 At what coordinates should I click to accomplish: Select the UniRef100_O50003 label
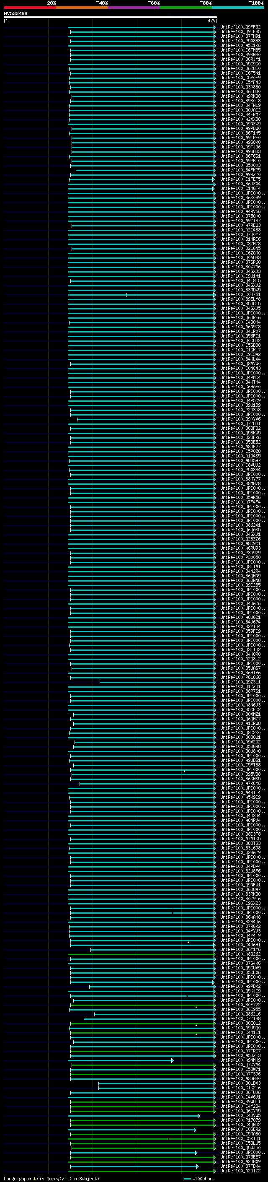click(x=240, y=165)
